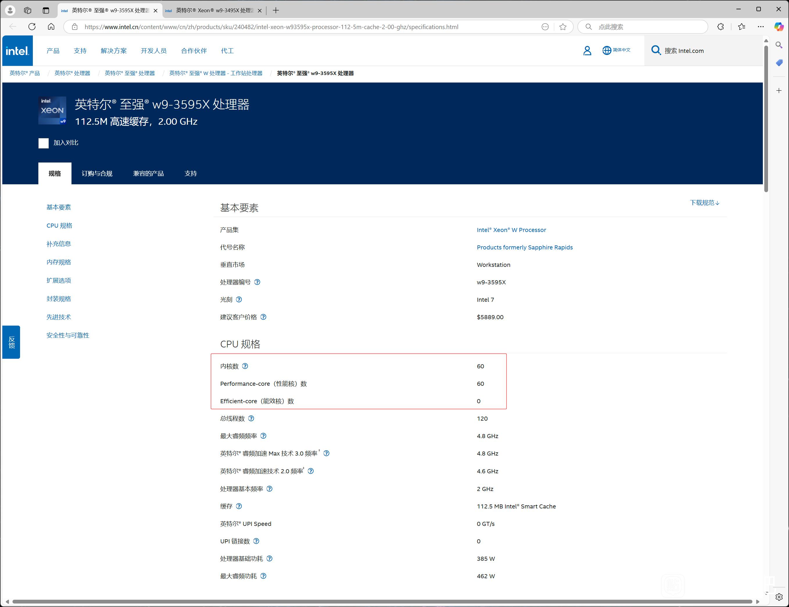Refresh the page with the reload icon
This screenshot has height=607, width=789.
pyautogui.click(x=32, y=27)
